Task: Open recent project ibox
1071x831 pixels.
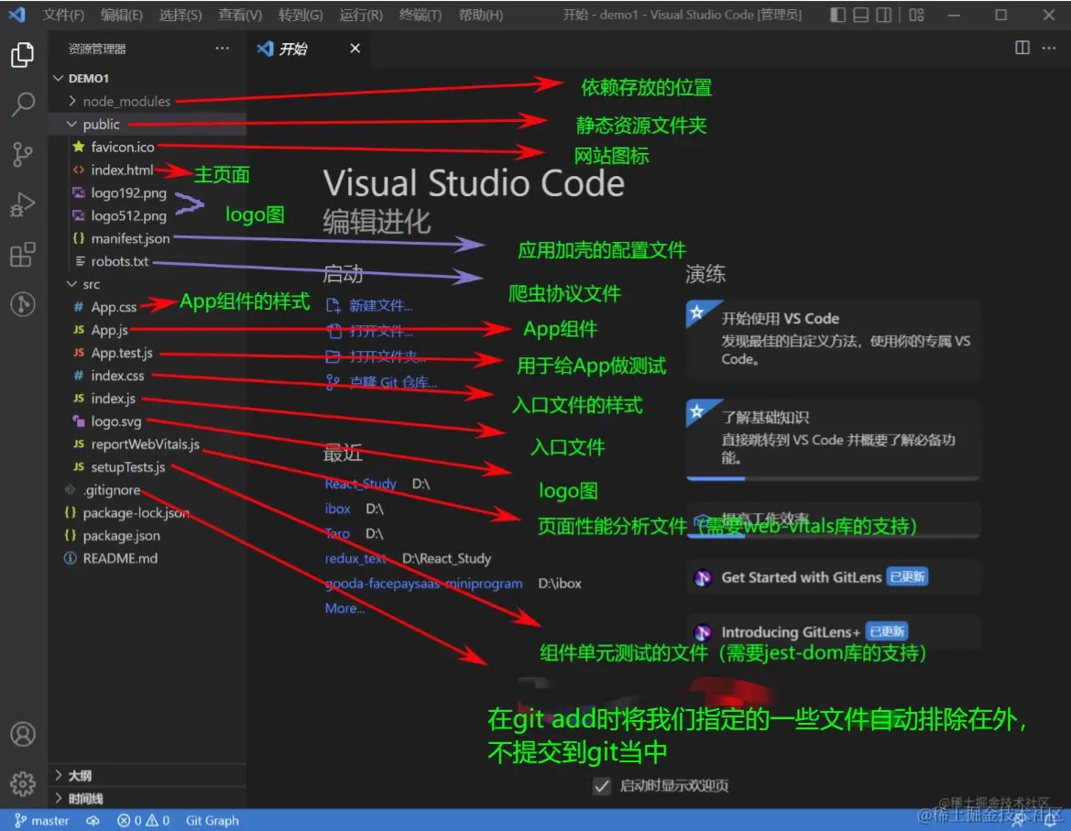Action: click(x=337, y=508)
